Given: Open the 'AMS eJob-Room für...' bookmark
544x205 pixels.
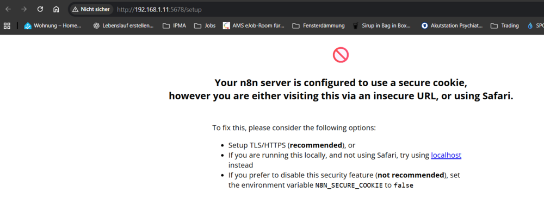Looking at the screenshot, I should click(254, 25).
